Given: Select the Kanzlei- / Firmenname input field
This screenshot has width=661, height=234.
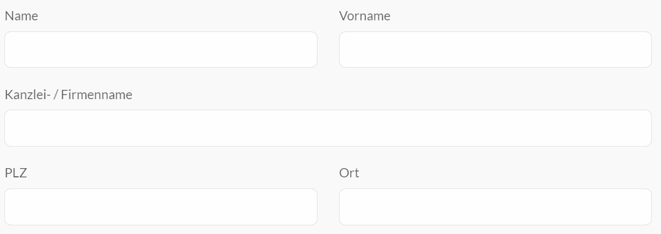Looking at the screenshot, I should [328, 128].
